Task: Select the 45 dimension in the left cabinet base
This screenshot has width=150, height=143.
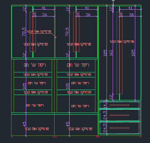Action: 24,124
